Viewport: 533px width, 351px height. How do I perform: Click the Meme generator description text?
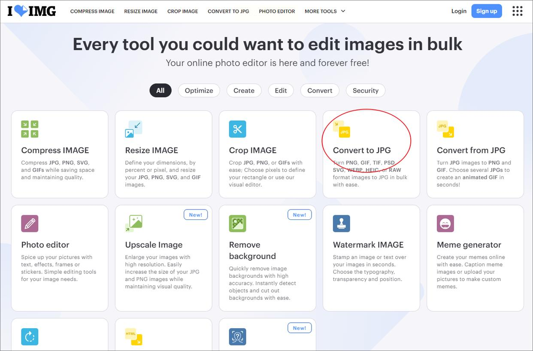click(x=471, y=272)
